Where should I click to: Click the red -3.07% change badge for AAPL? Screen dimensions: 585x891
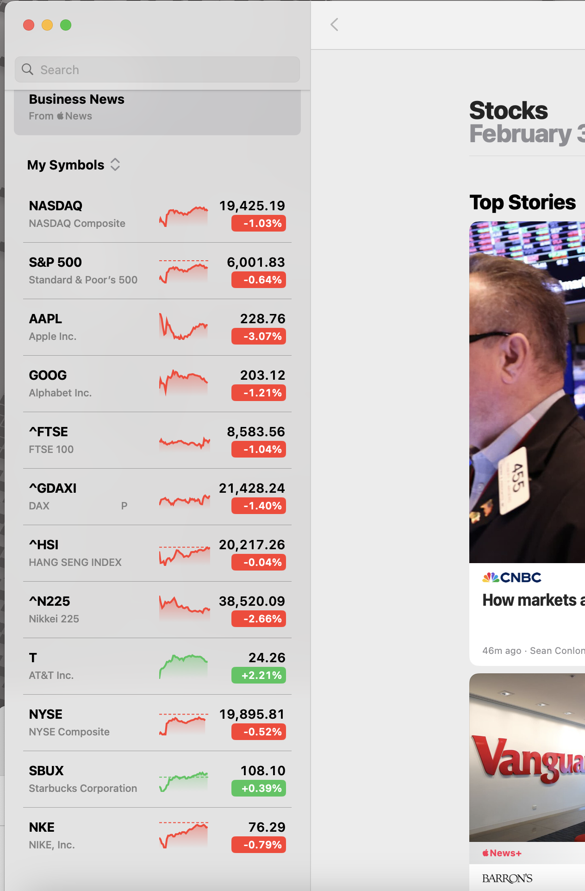(258, 337)
